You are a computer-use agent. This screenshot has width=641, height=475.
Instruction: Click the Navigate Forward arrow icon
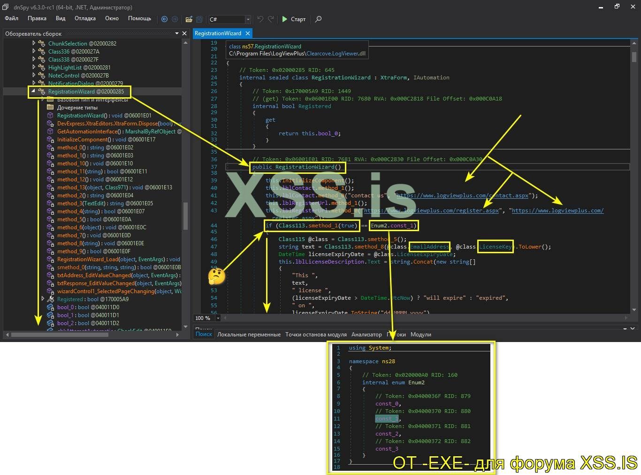coord(175,19)
